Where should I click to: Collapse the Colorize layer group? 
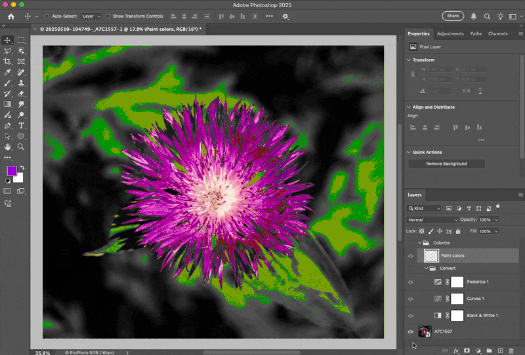pos(420,243)
